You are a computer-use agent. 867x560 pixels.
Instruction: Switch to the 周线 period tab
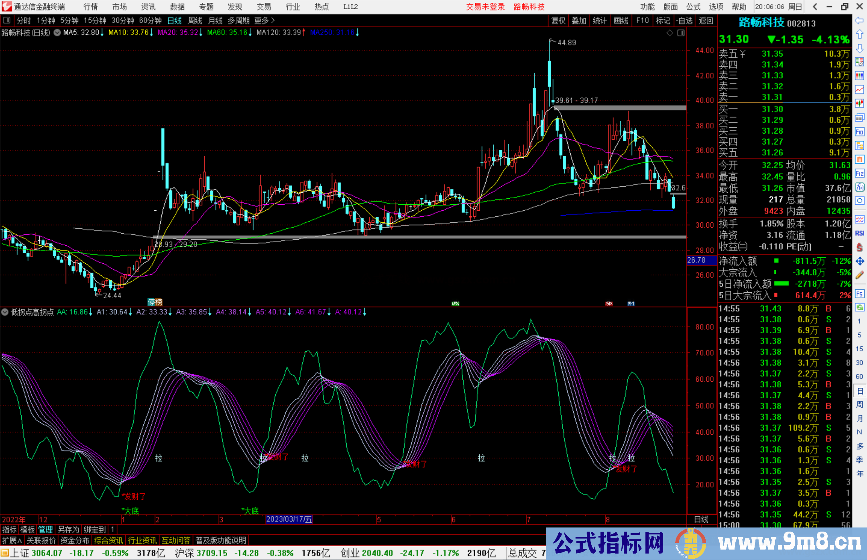[195, 20]
